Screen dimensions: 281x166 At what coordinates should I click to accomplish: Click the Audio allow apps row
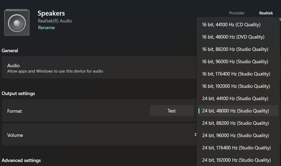(99, 68)
